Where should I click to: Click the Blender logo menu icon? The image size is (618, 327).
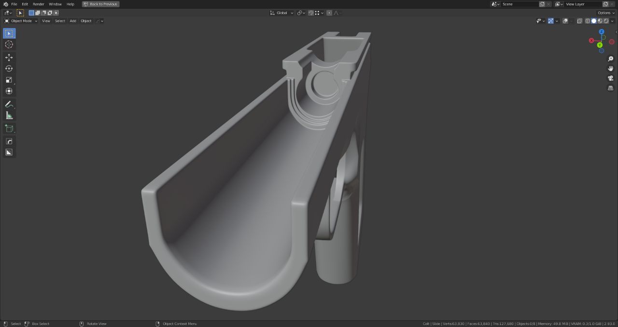point(5,4)
